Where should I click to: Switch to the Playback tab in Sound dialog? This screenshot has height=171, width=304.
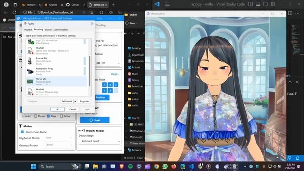[28, 30]
